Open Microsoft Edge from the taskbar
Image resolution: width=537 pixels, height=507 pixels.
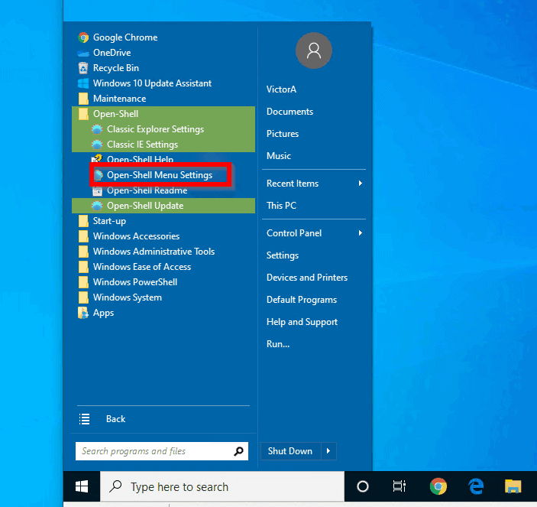[x=476, y=486]
